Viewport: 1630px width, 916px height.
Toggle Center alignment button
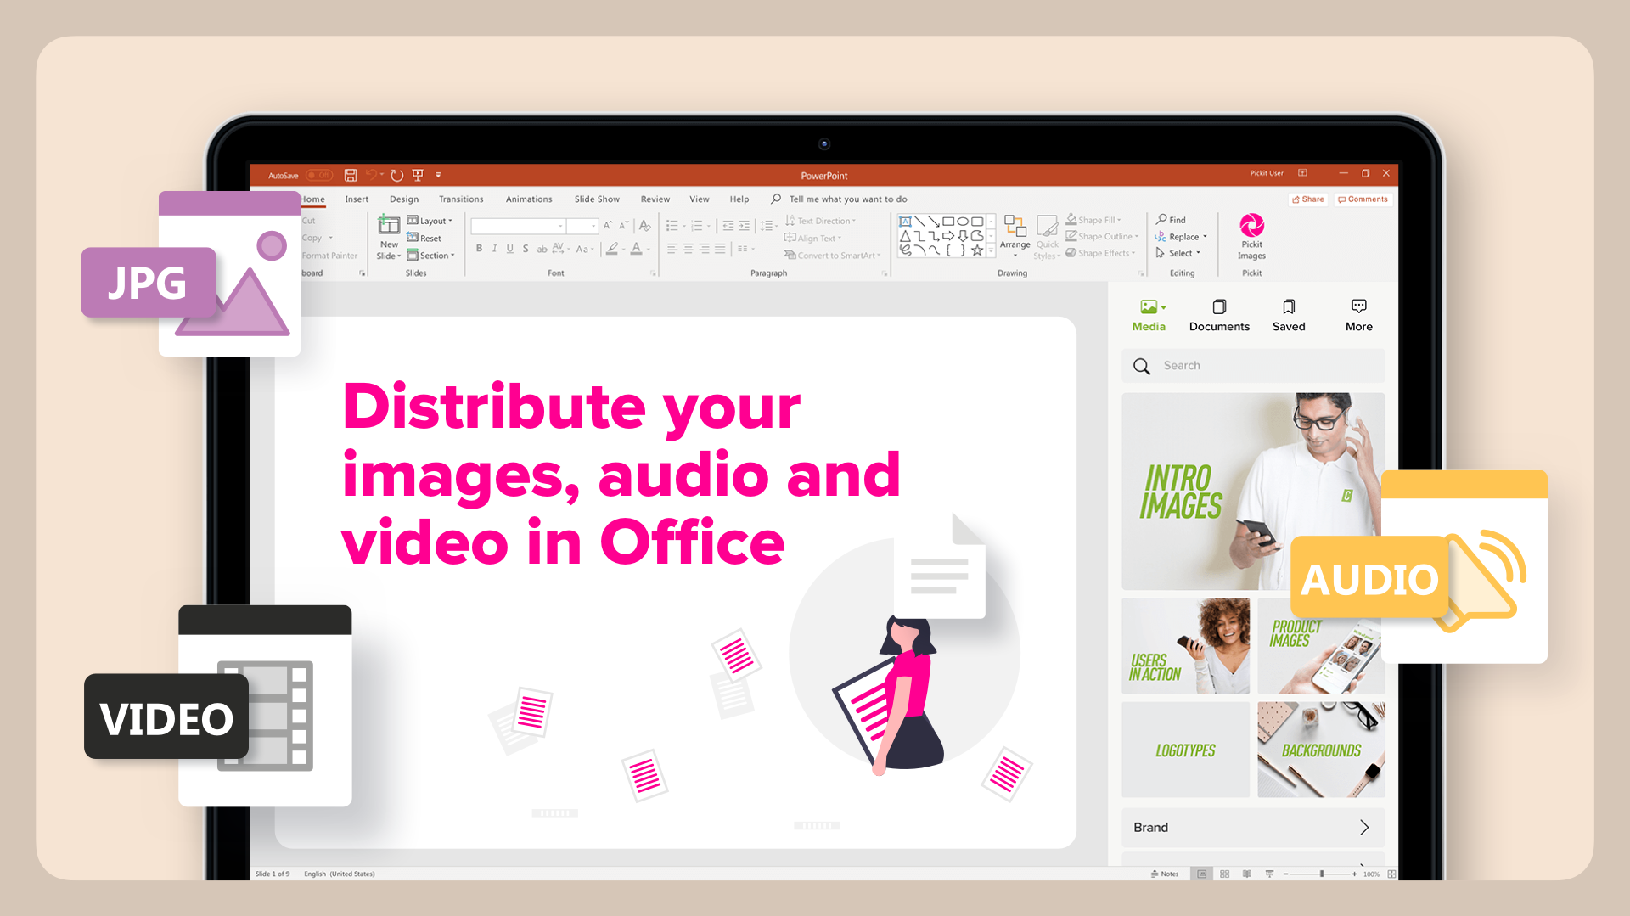click(x=689, y=249)
